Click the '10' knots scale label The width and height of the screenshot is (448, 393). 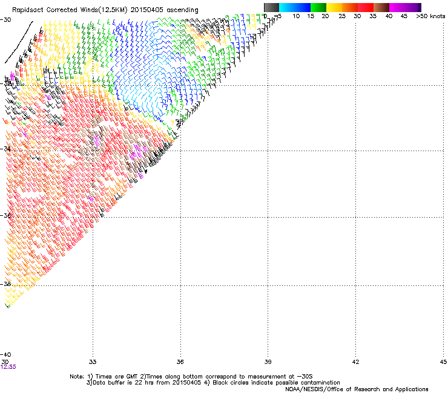coord(296,16)
